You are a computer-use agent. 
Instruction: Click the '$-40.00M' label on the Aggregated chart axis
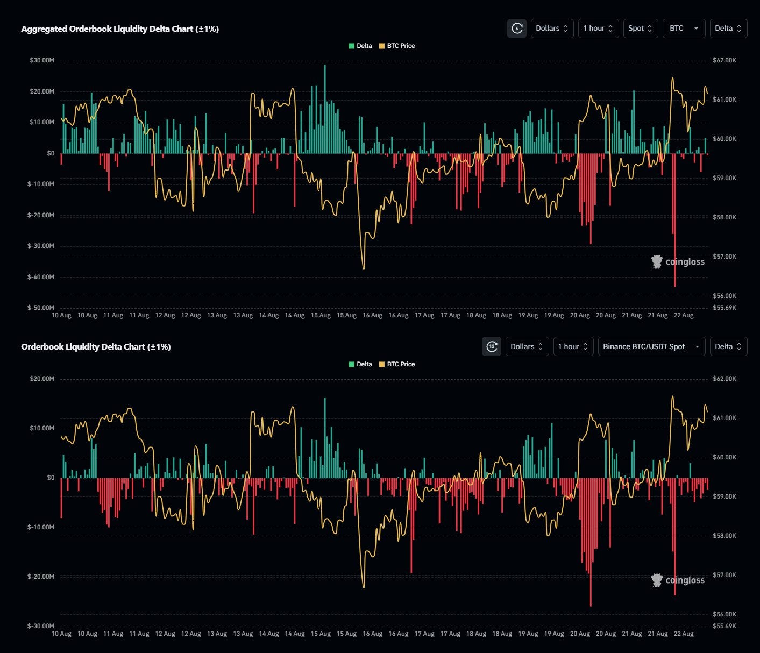[x=41, y=277]
